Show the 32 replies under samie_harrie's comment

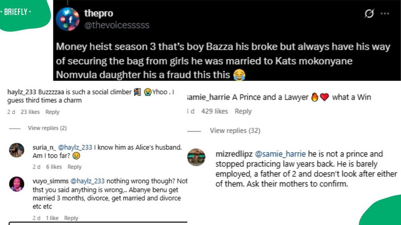pos(235,130)
